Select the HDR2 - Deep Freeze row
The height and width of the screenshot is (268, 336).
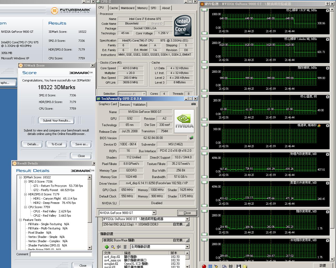pos(54,203)
